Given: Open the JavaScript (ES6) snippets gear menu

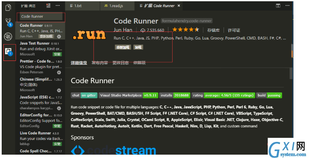Looking at the screenshot, I should (x=59, y=108).
